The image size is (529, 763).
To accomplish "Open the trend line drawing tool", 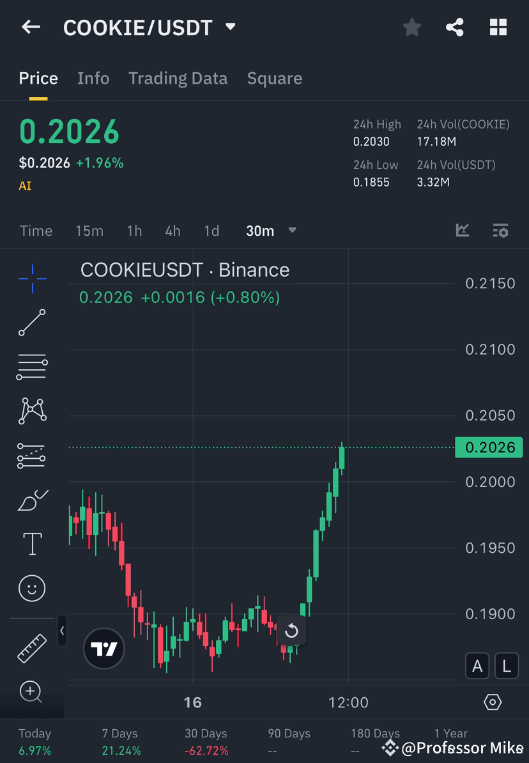I will (32, 323).
